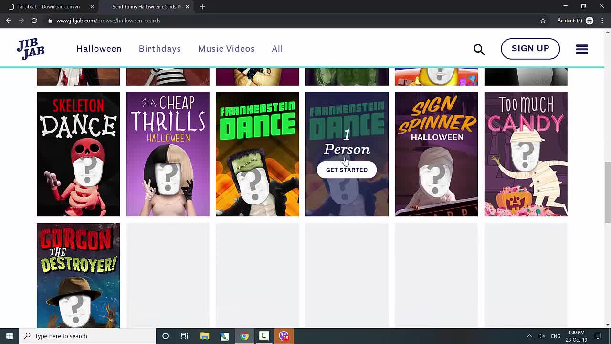Screen dimensions: 611x344
Task: Click the site padlock icon
Action: click(x=50, y=21)
